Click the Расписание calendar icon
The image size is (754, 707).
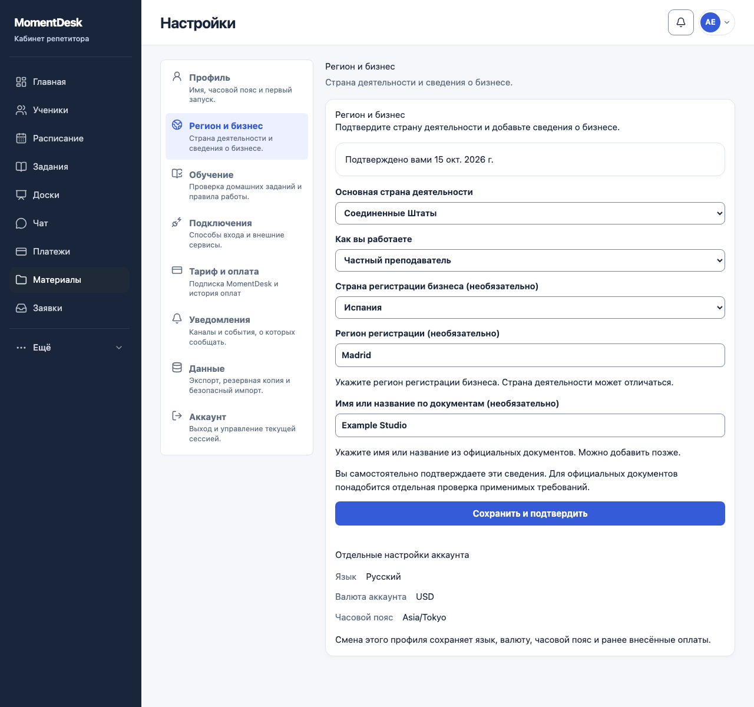point(21,138)
